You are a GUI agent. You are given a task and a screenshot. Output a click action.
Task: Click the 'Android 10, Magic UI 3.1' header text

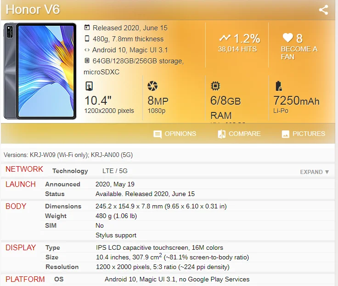tap(130, 50)
